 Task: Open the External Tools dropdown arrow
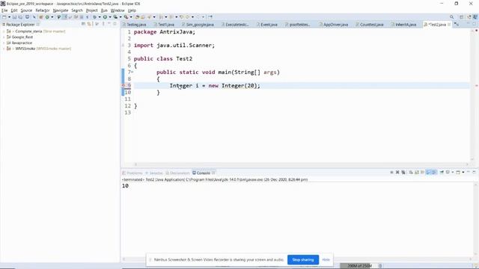point(131,17)
